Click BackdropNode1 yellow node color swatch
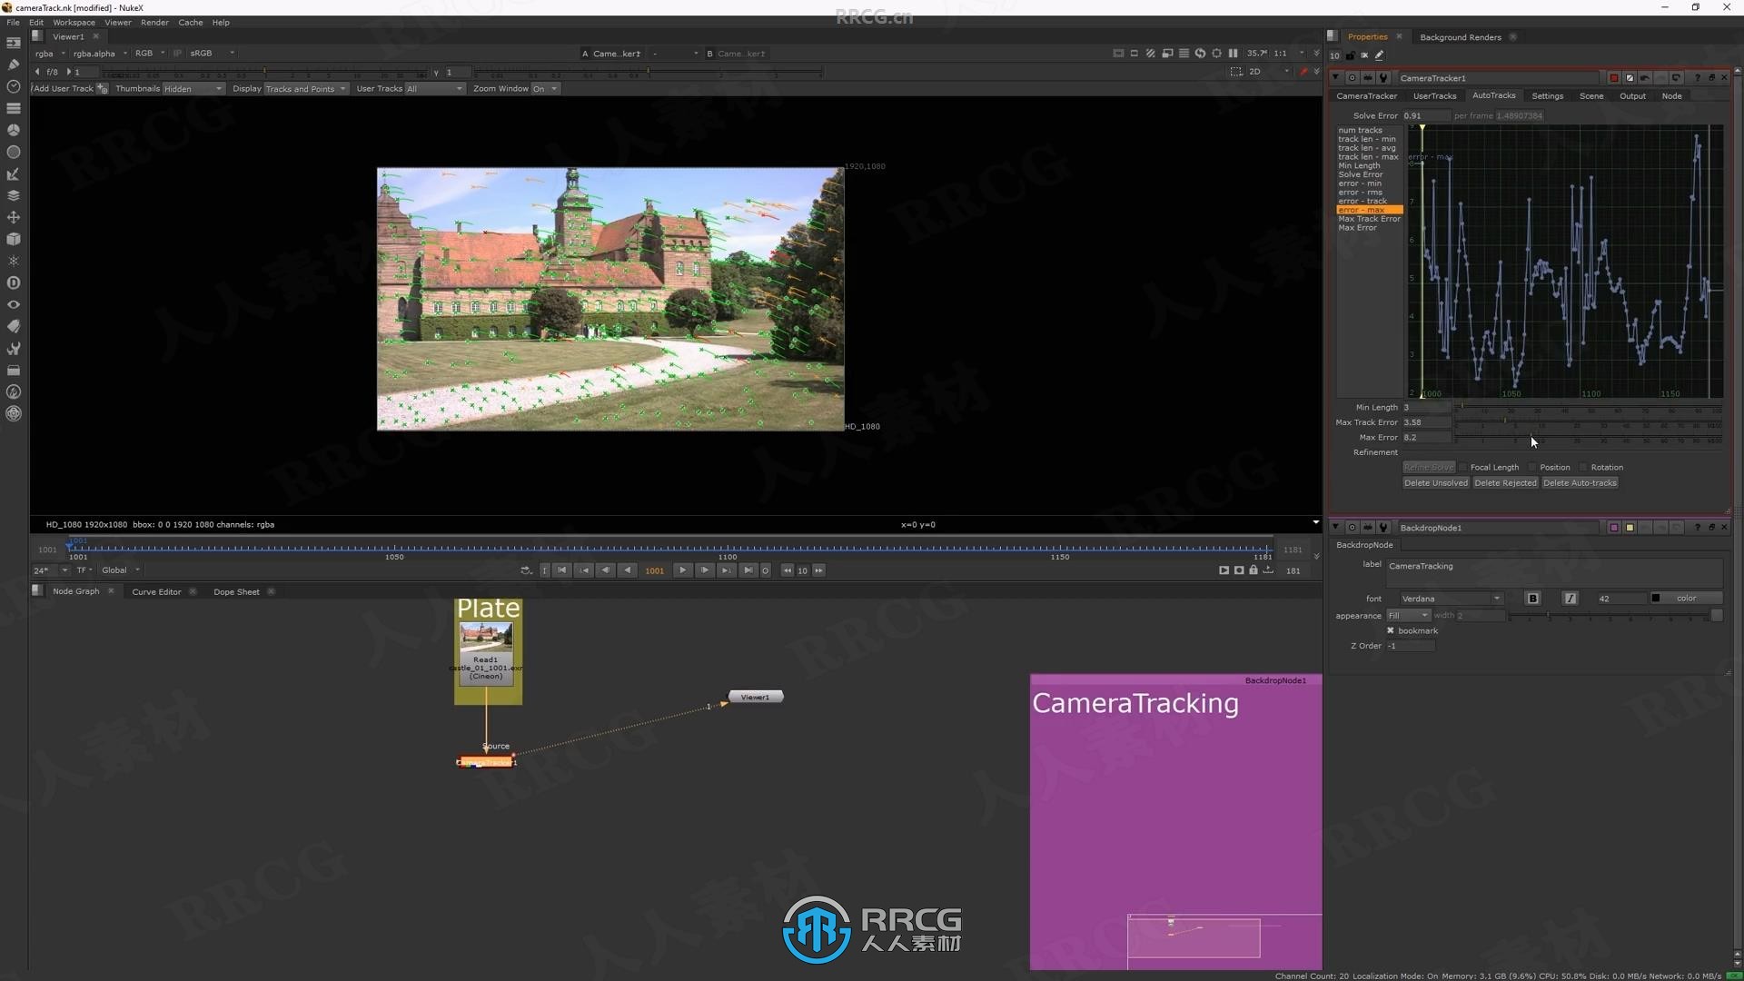This screenshot has width=1744, height=981. click(1630, 528)
